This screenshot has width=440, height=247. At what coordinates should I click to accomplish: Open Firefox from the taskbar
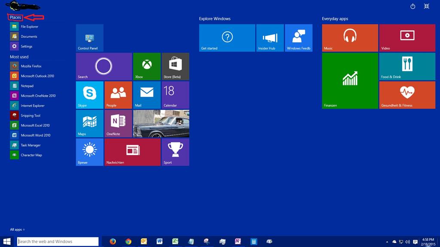tap(113, 241)
